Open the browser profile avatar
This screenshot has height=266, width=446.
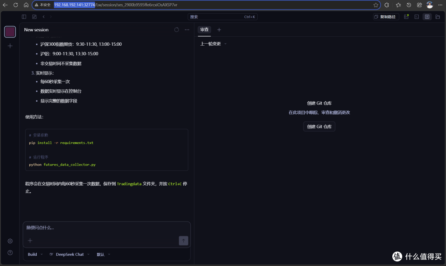pyautogui.click(x=430, y=5)
